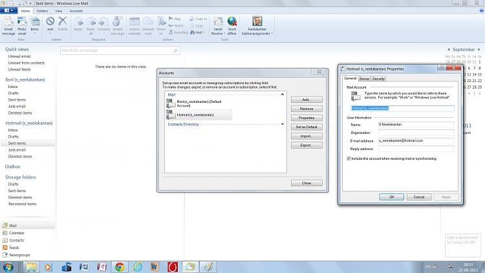Toggle include this account when synchronizing checkbox
This screenshot has width=485, height=273.
(x=349, y=158)
